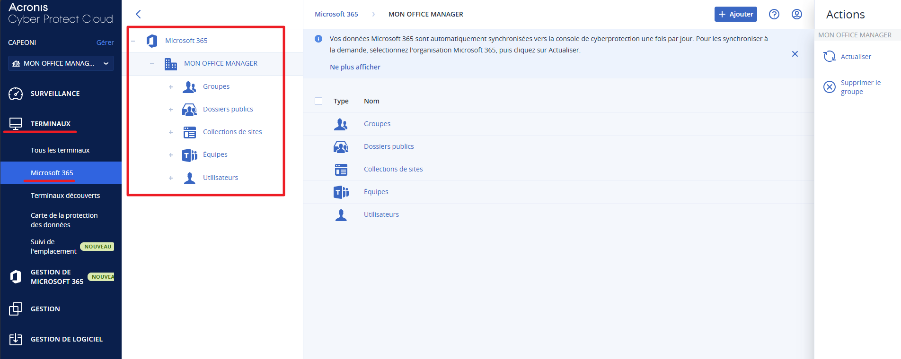Expand the Collections de sites tree node
The height and width of the screenshot is (359, 901).
click(x=171, y=132)
